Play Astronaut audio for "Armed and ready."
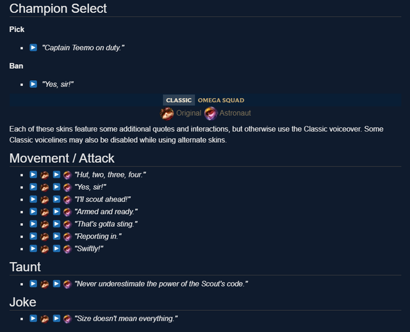Image resolution: width=410 pixels, height=332 pixels. [56, 211]
